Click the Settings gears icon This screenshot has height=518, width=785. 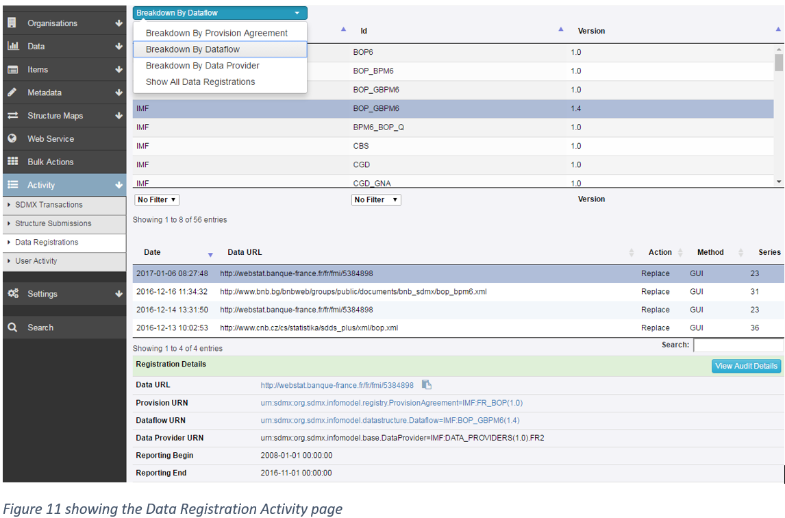12,293
